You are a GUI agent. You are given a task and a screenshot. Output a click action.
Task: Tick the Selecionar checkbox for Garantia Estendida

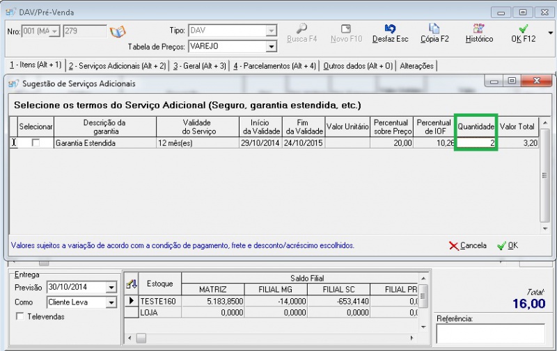click(x=36, y=142)
